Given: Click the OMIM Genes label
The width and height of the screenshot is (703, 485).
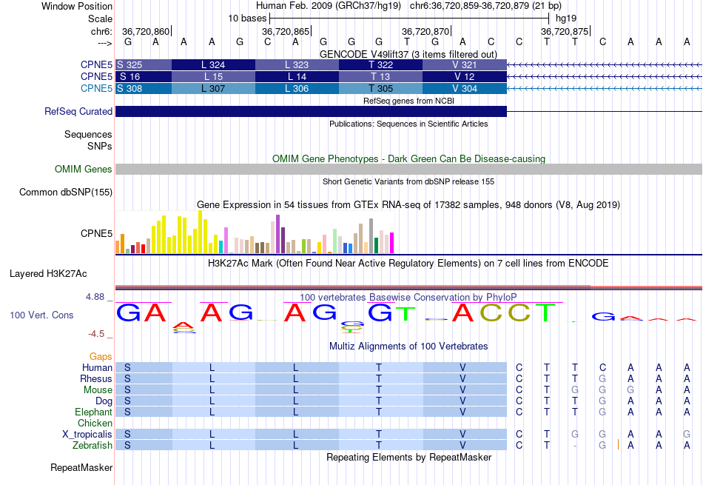Looking at the screenshot, I should (x=84, y=169).
